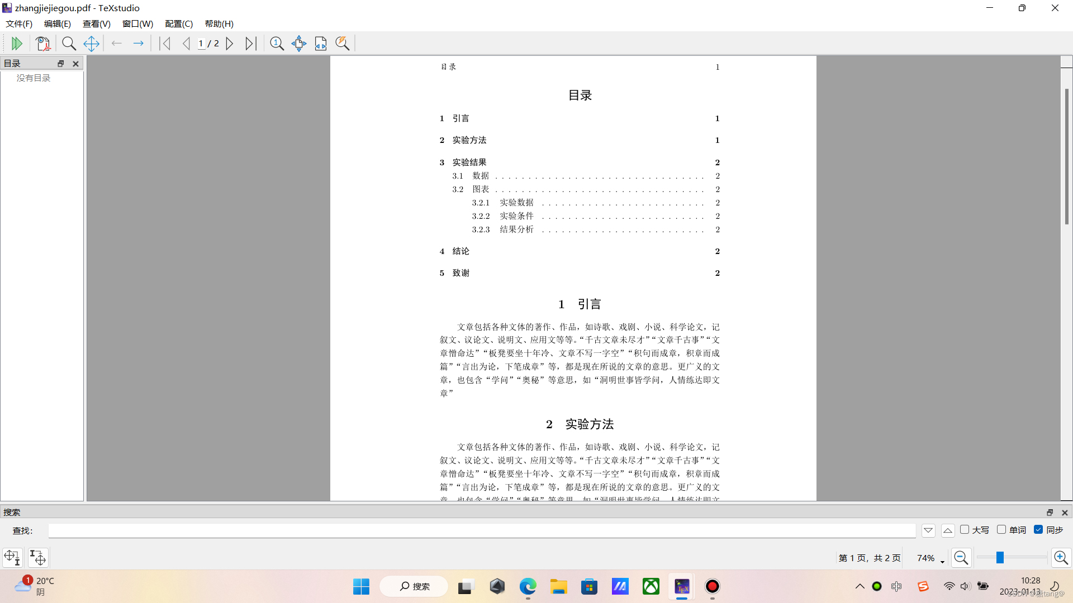
Task: Open the 配置(C) menu
Action: point(179,23)
